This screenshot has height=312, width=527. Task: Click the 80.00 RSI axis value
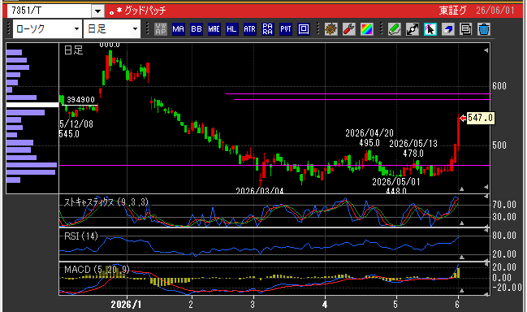[x=504, y=236]
